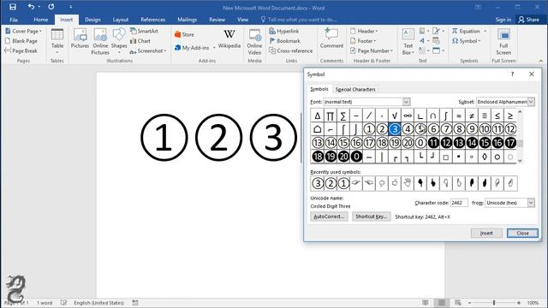Click the Redo/Repeat arrow icon
This screenshot has height=308, width=548.
tap(51, 7)
